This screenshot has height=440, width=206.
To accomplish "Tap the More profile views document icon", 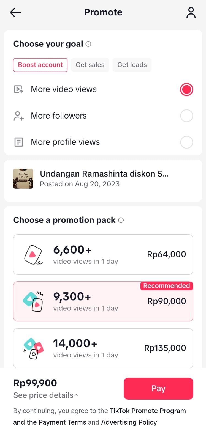I will [x=18, y=142].
